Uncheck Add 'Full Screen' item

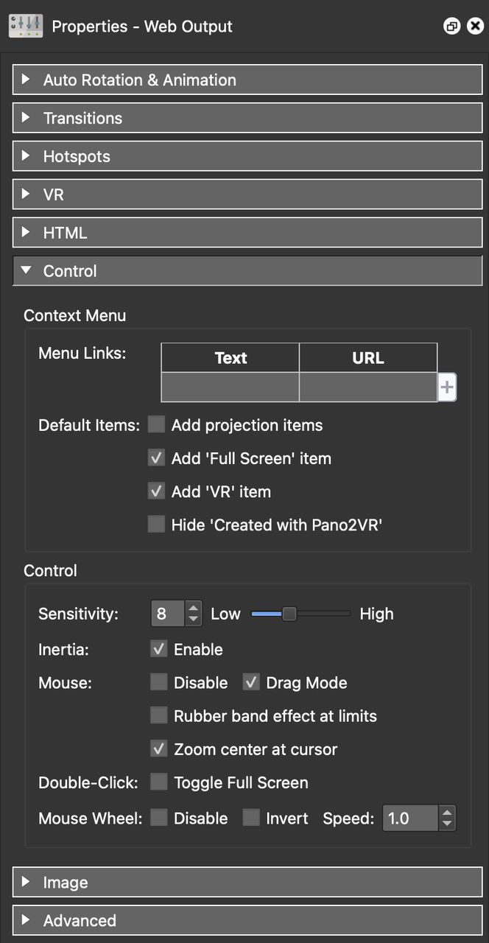point(156,458)
